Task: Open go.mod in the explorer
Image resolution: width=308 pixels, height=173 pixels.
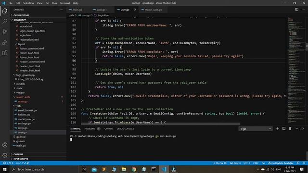Action: 21,136
